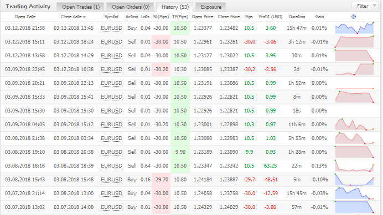Sort by Close date column arrow
The image size is (383, 215).
point(85,17)
